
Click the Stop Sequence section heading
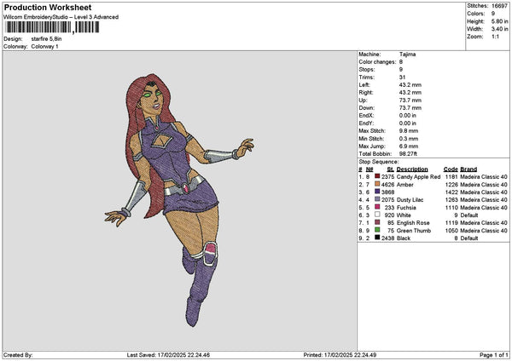pos(378,160)
